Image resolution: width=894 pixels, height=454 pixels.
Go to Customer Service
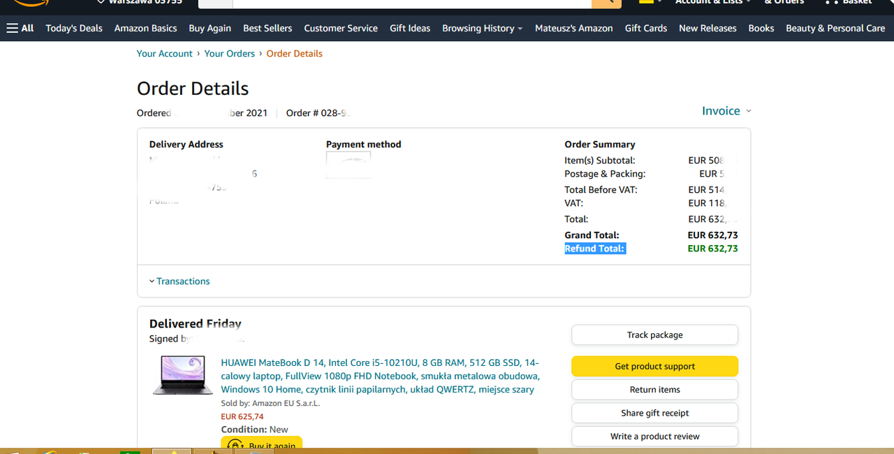click(341, 28)
